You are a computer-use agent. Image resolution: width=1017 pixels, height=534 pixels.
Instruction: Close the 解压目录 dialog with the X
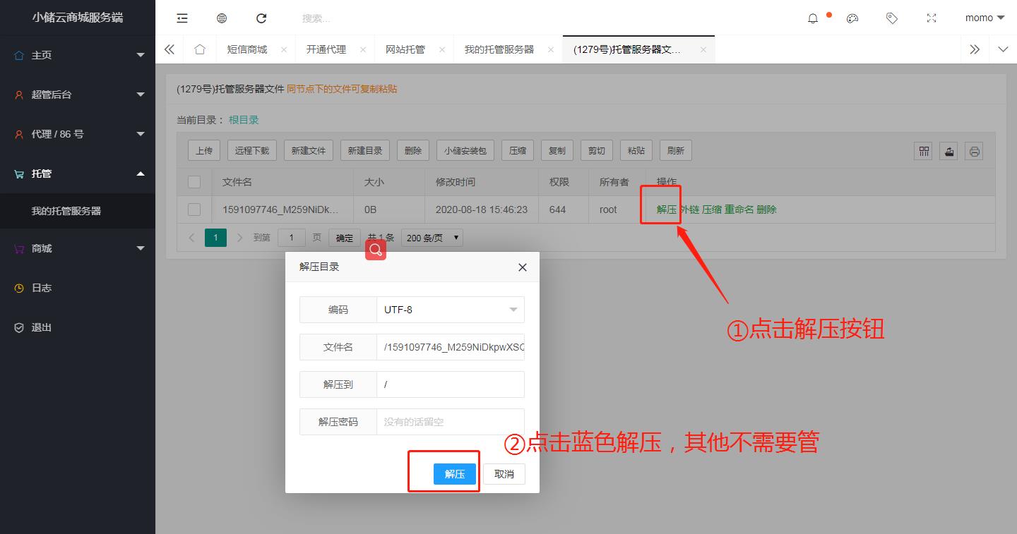[523, 267]
